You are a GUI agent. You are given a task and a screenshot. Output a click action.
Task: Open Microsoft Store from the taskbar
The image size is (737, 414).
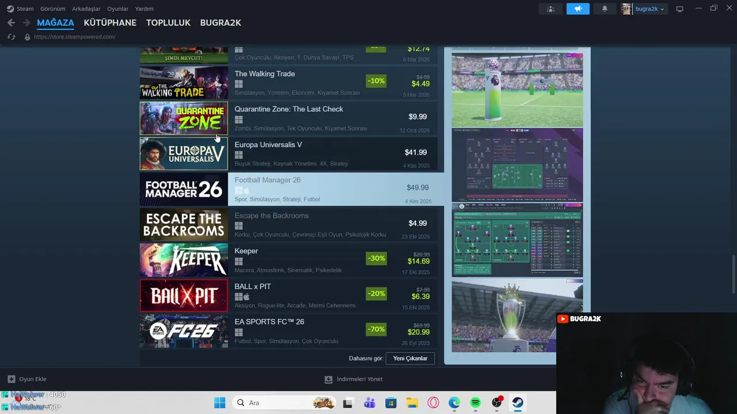point(391,402)
